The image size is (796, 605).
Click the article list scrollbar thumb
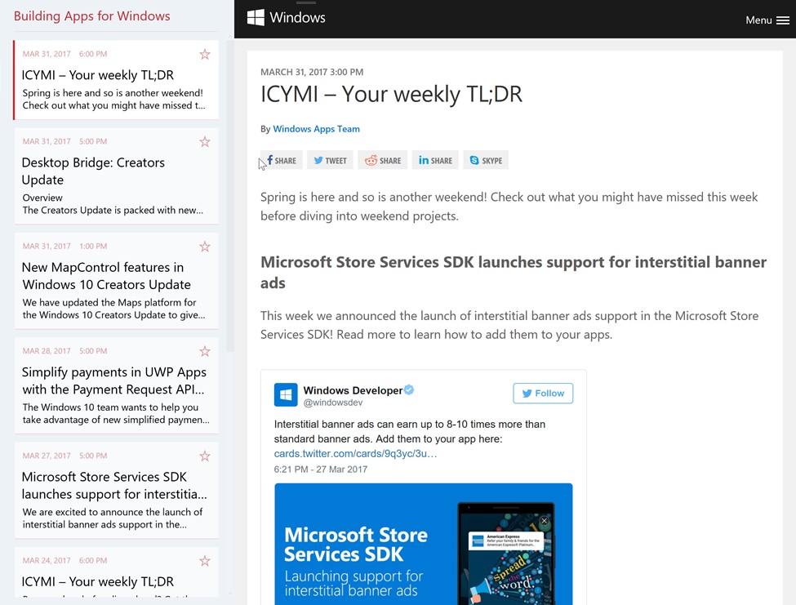[x=230, y=195]
